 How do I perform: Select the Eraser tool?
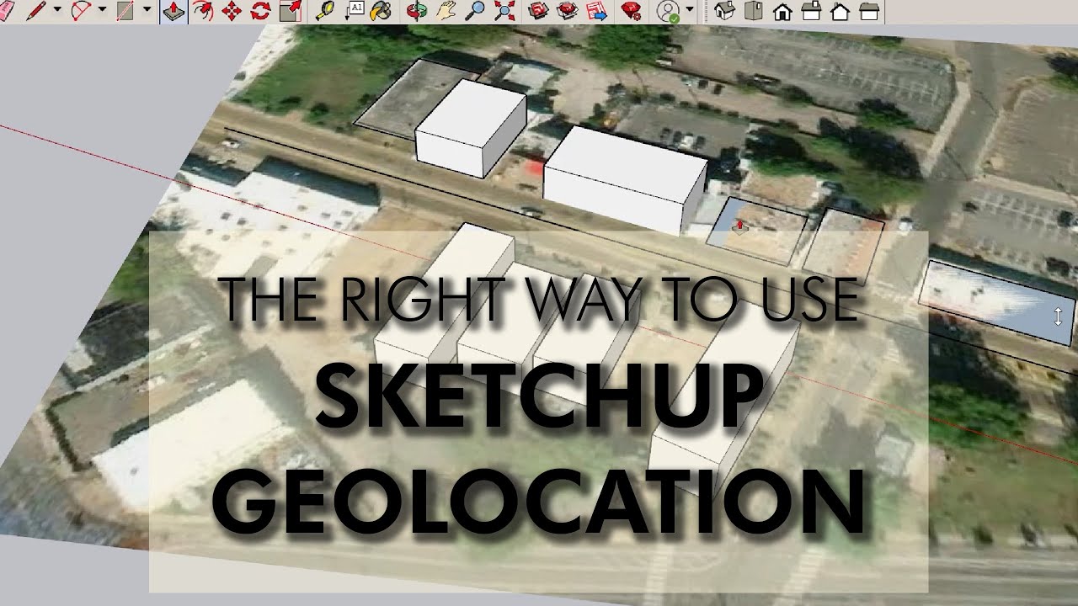pos(6,11)
